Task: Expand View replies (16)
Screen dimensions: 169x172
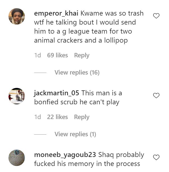Action: [77, 72]
